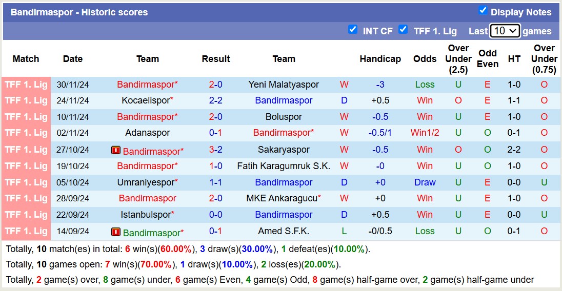562x291 pixels.
Task: Click Kocaelispor team name
Action: tap(146, 100)
